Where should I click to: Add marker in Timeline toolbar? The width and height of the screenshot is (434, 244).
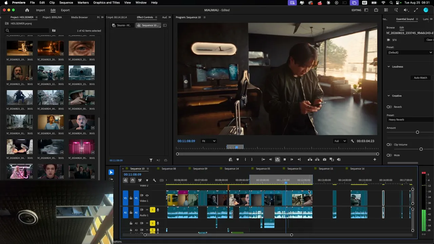pos(147,180)
